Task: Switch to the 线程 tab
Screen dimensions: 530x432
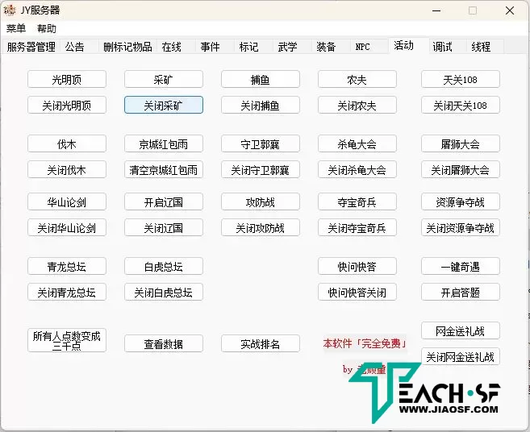Action: (485, 47)
